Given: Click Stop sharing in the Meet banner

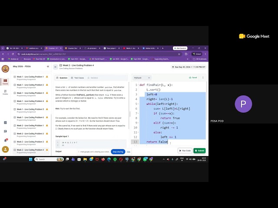Looking at the screenshot, I should point(118,152).
